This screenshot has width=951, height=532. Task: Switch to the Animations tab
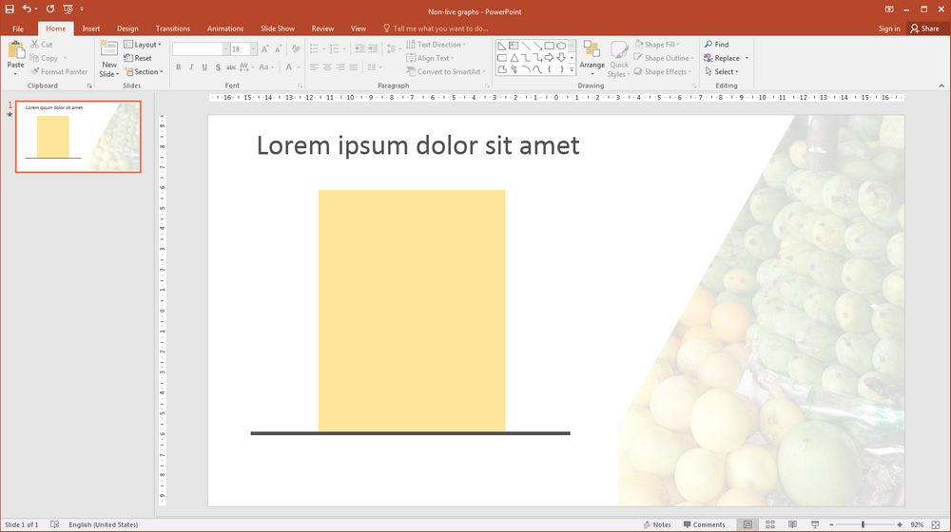[225, 28]
